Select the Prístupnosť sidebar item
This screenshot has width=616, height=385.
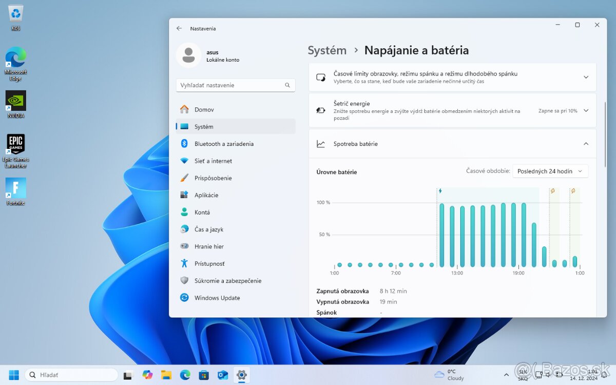[x=210, y=263]
